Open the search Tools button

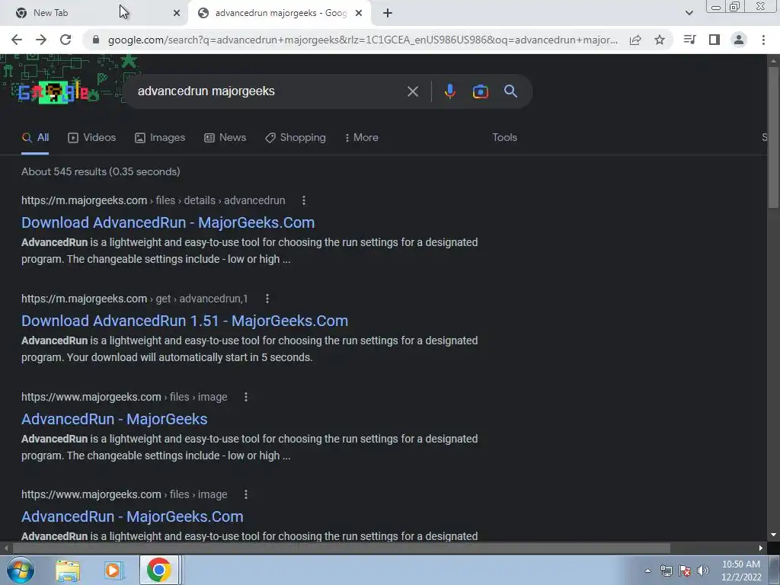[504, 137]
